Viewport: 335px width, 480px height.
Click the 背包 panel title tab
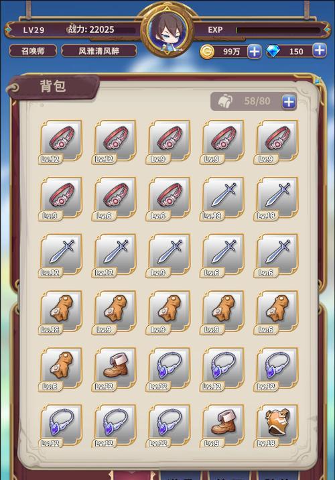pos(53,86)
